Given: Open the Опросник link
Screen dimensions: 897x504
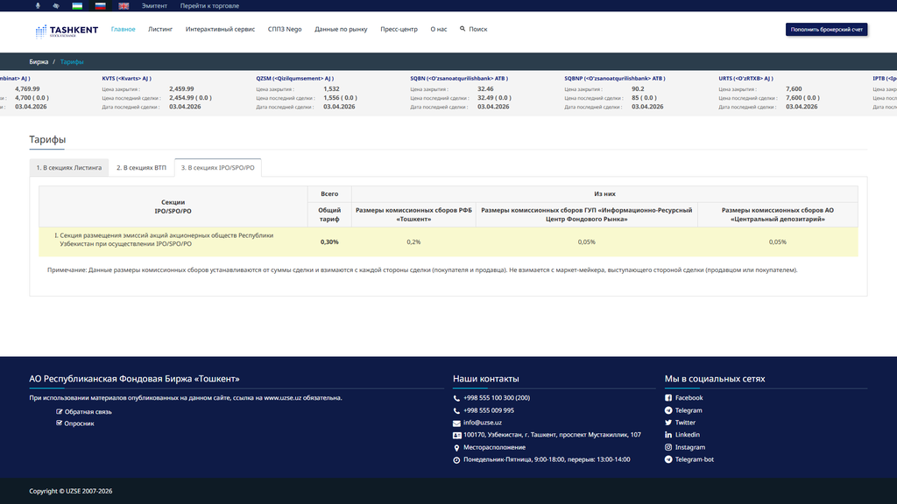Looking at the screenshot, I should click(x=79, y=423).
